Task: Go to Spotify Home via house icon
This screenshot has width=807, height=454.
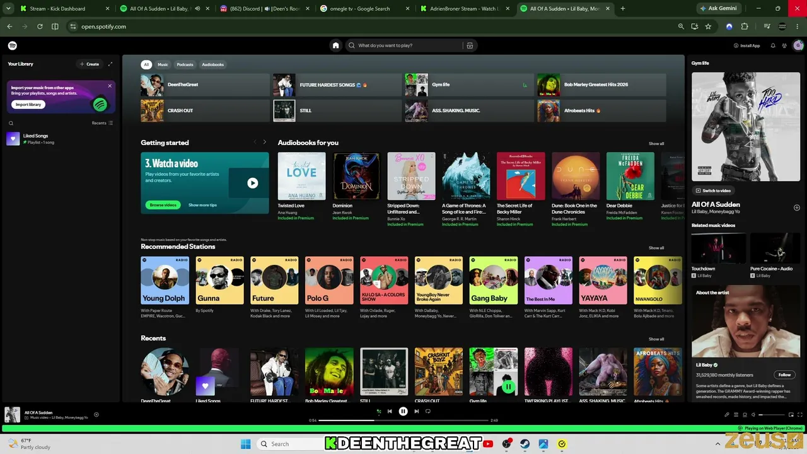Action: pyautogui.click(x=335, y=45)
